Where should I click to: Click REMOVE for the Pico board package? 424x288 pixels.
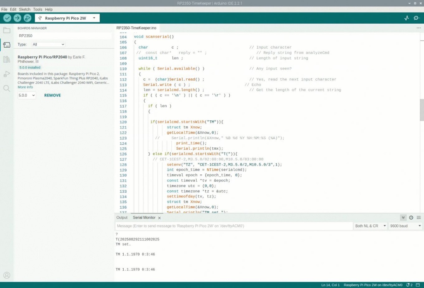tap(52, 95)
